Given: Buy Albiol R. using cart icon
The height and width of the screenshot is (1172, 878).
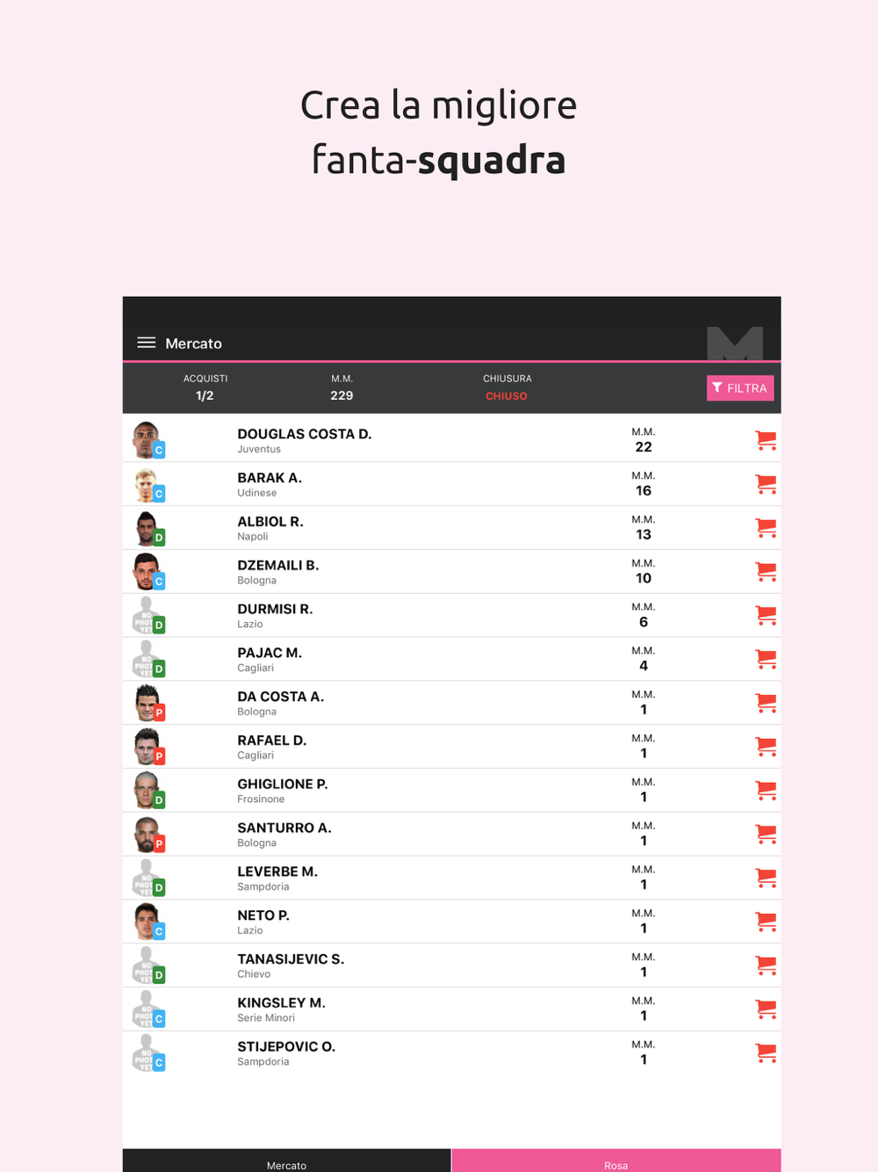Looking at the screenshot, I should pyautogui.click(x=766, y=528).
